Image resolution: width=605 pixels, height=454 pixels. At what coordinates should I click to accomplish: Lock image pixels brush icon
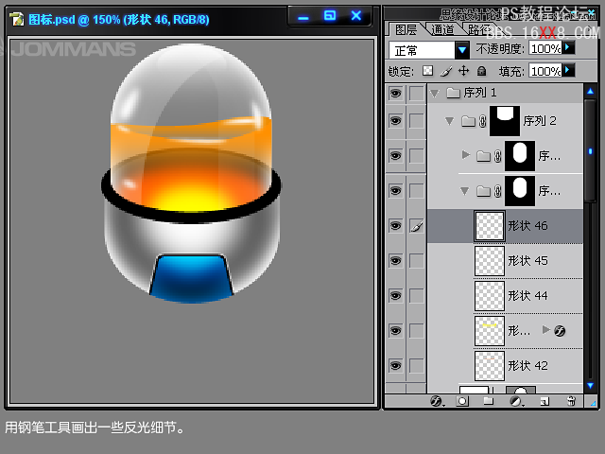446,71
